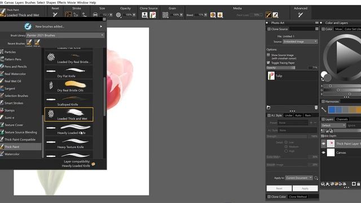Open the grain paper texture icon
This screenshot has width=361, height=203.
(x=165, y=15)
